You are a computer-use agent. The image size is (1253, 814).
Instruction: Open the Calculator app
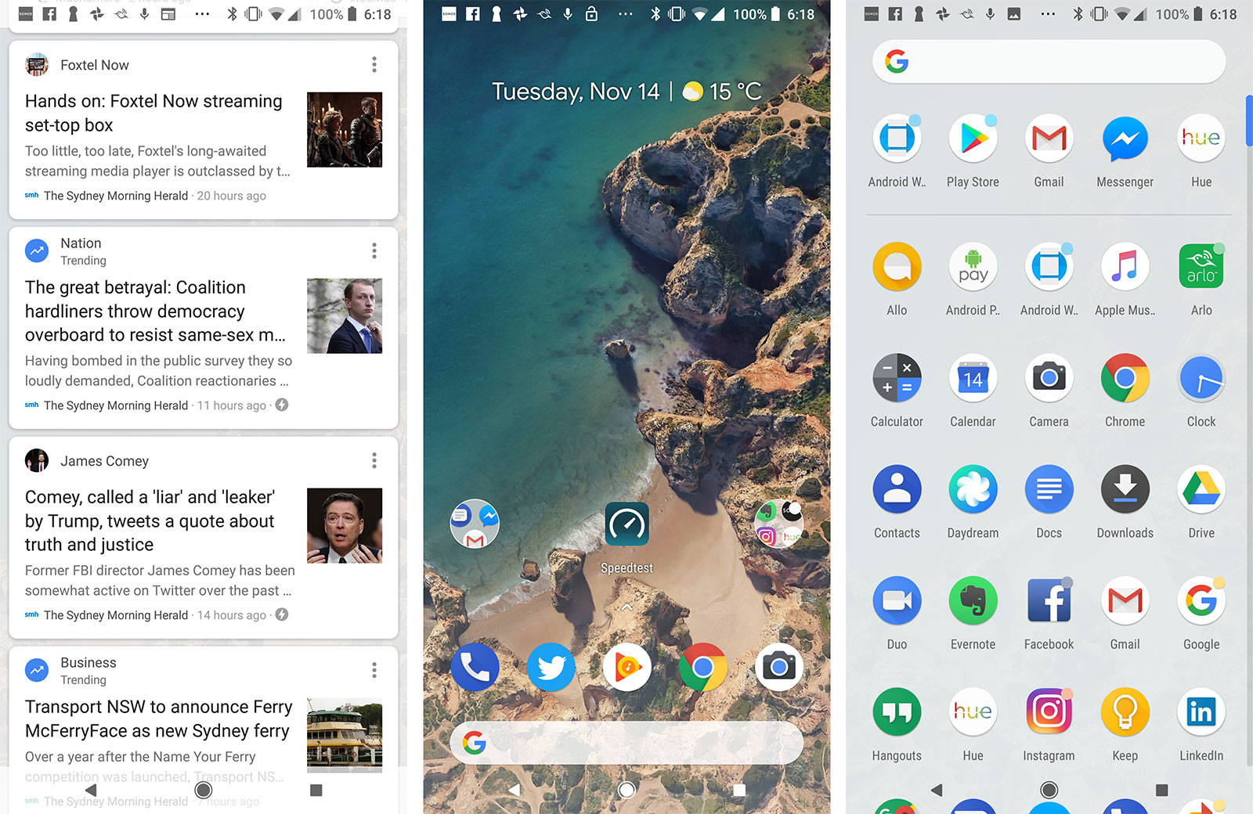tap(897, 379)
